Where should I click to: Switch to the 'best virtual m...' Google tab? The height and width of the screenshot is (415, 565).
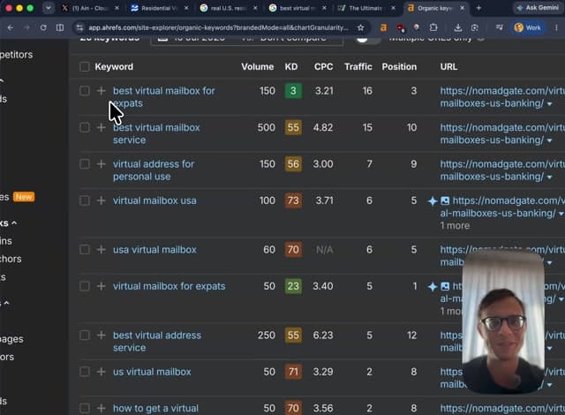[x=297, y=8]
